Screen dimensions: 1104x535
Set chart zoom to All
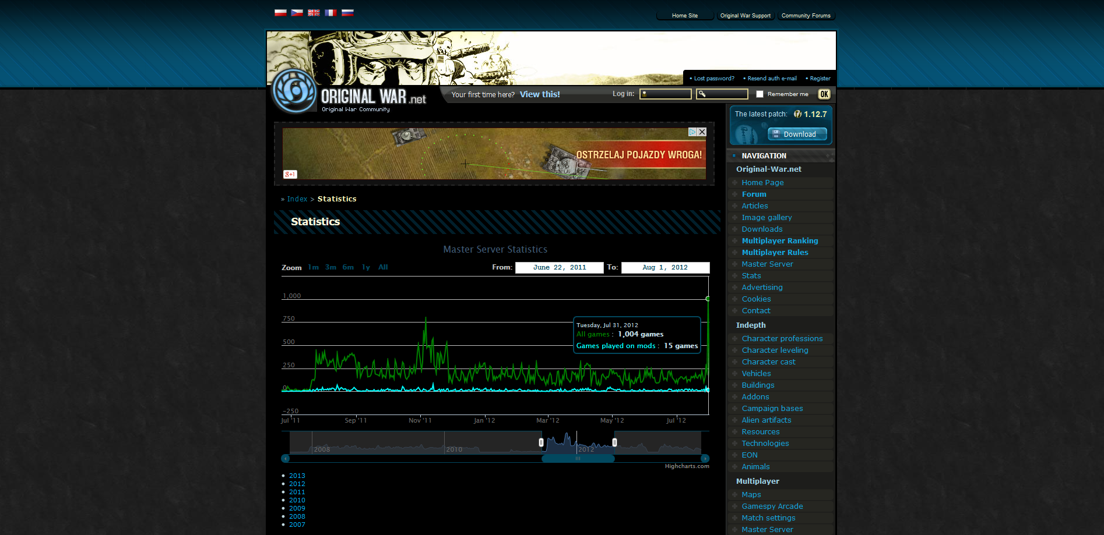coord(383,267)
